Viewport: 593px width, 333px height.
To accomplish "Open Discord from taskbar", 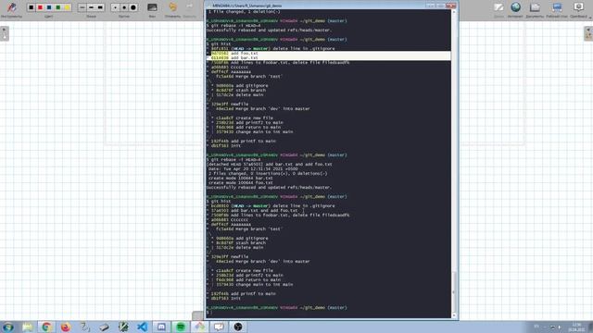I will point(161,327).
